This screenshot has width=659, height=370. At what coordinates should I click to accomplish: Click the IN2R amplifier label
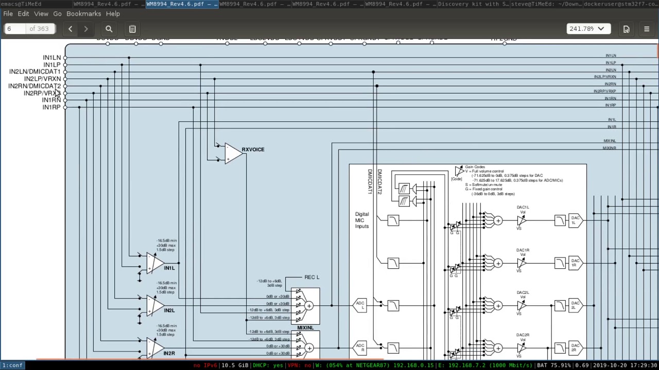169,354
